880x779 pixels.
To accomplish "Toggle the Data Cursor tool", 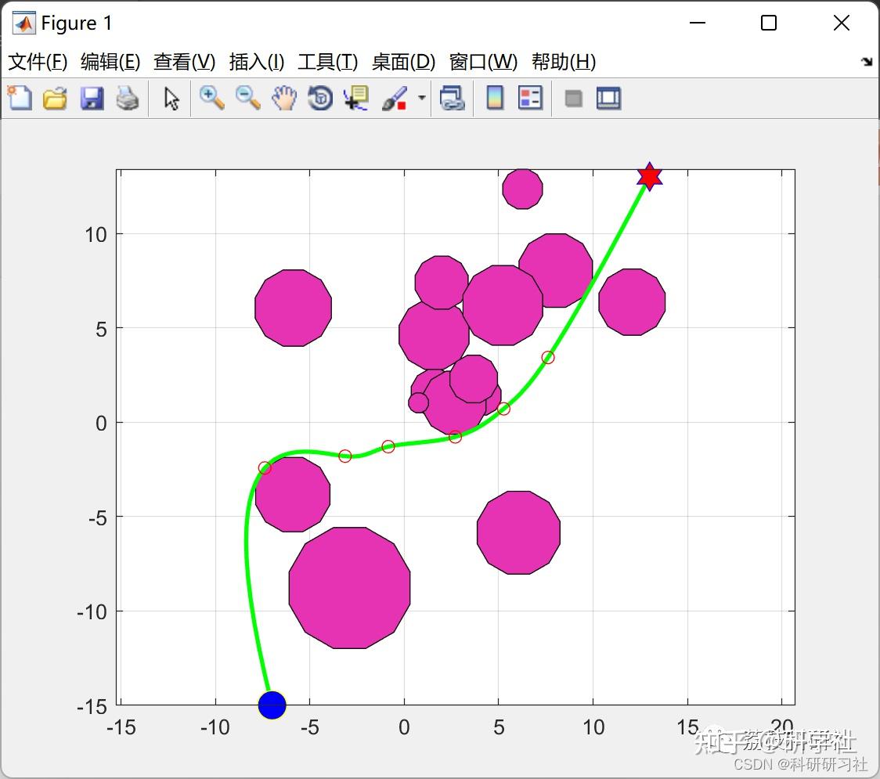I will pos(356,98).
